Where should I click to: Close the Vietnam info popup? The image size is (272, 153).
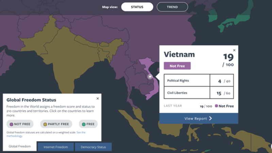point(234,50)
